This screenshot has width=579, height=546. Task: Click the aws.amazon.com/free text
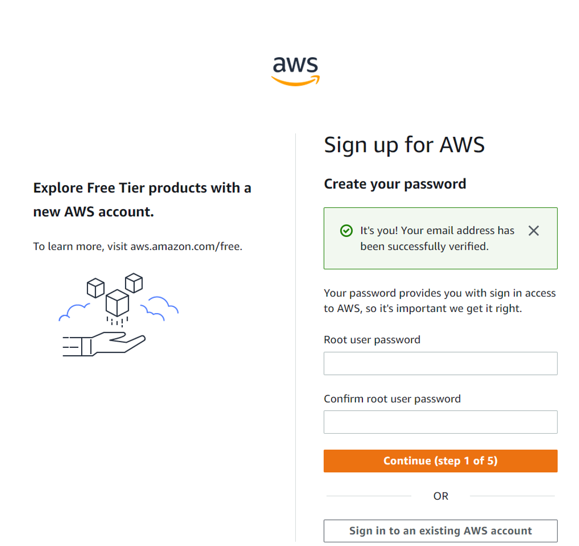186,246
